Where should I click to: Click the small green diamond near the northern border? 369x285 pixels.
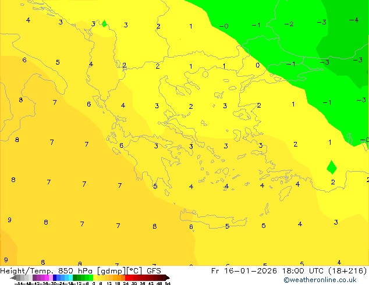click(x=104, y=23)
